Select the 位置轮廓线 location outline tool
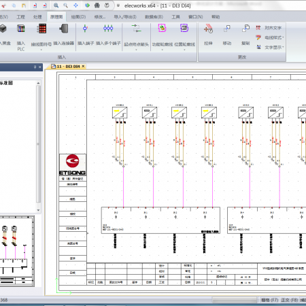The height and width of the screenshot is (306, 306). point(184,29)
